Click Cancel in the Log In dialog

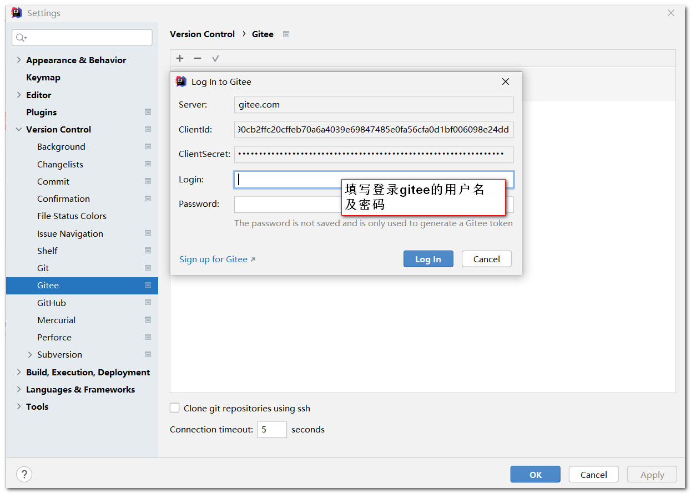[x=487, y=259]
